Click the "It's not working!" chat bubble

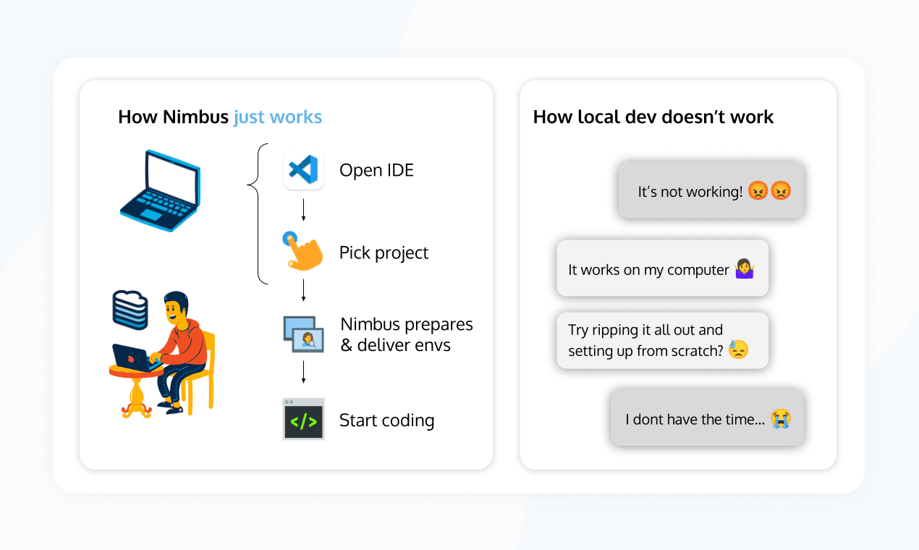[x=711, y=190]
